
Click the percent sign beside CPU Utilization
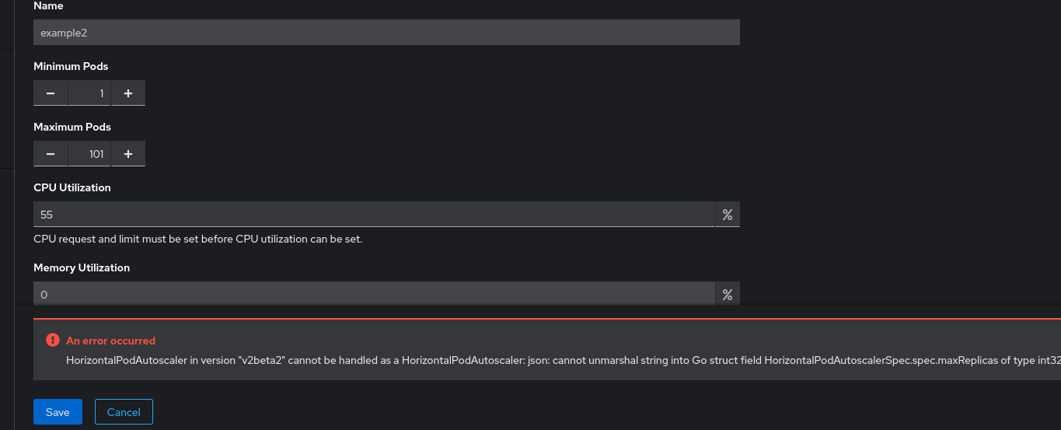tap(727, 215)
